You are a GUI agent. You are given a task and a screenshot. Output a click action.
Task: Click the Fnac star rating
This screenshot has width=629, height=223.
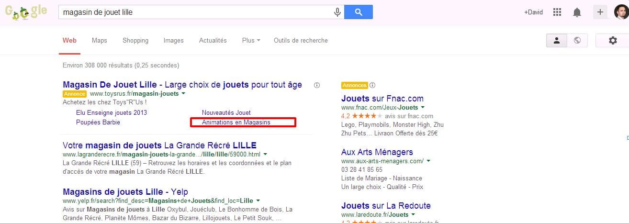[x=368, y=116]
